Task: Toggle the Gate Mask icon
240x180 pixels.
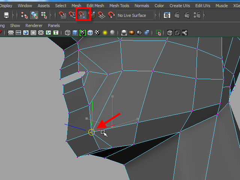Action: pyautogui.click(x=33, y=33)
